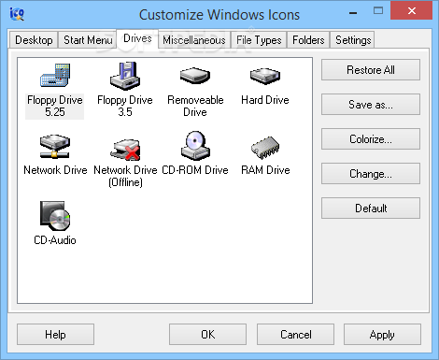Click the ico app logo in title bar
Screen dimensions: 439x360
pyautogui.click(x=17, y=14)
